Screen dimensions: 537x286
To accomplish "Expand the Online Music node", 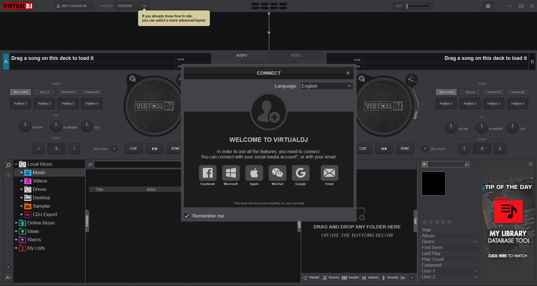I will pyautogui.click(x=16, y=223).
